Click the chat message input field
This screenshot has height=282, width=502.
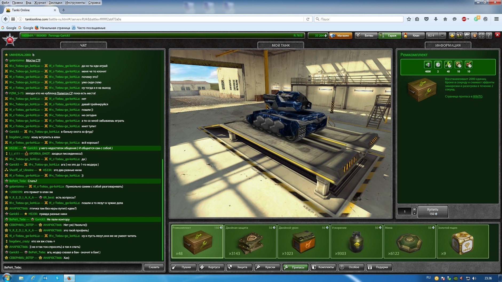[72, 267]
